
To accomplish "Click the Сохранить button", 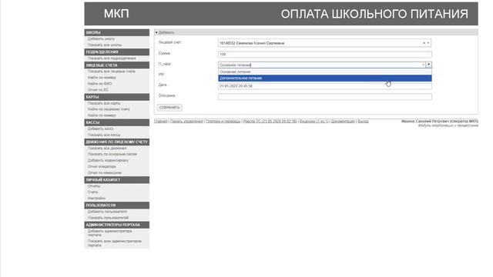I will pos(169,108).
